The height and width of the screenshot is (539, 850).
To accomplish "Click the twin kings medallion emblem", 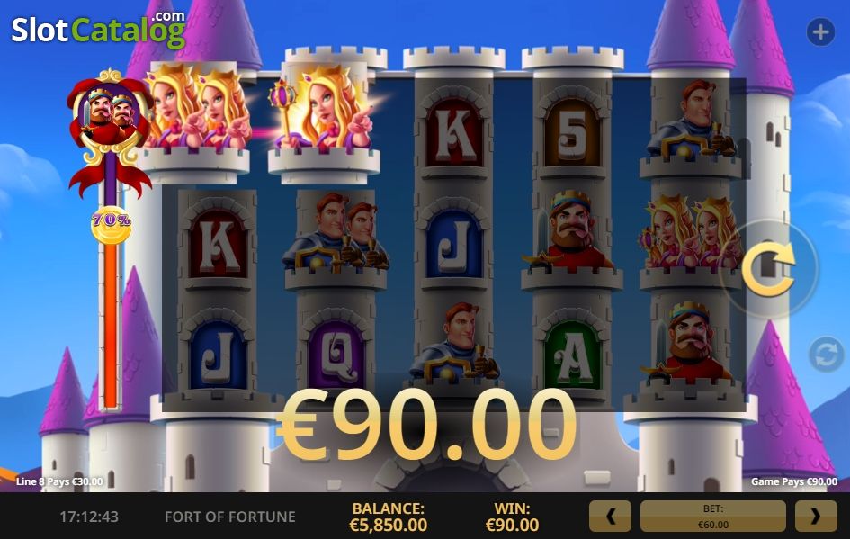I will (111, 115).
